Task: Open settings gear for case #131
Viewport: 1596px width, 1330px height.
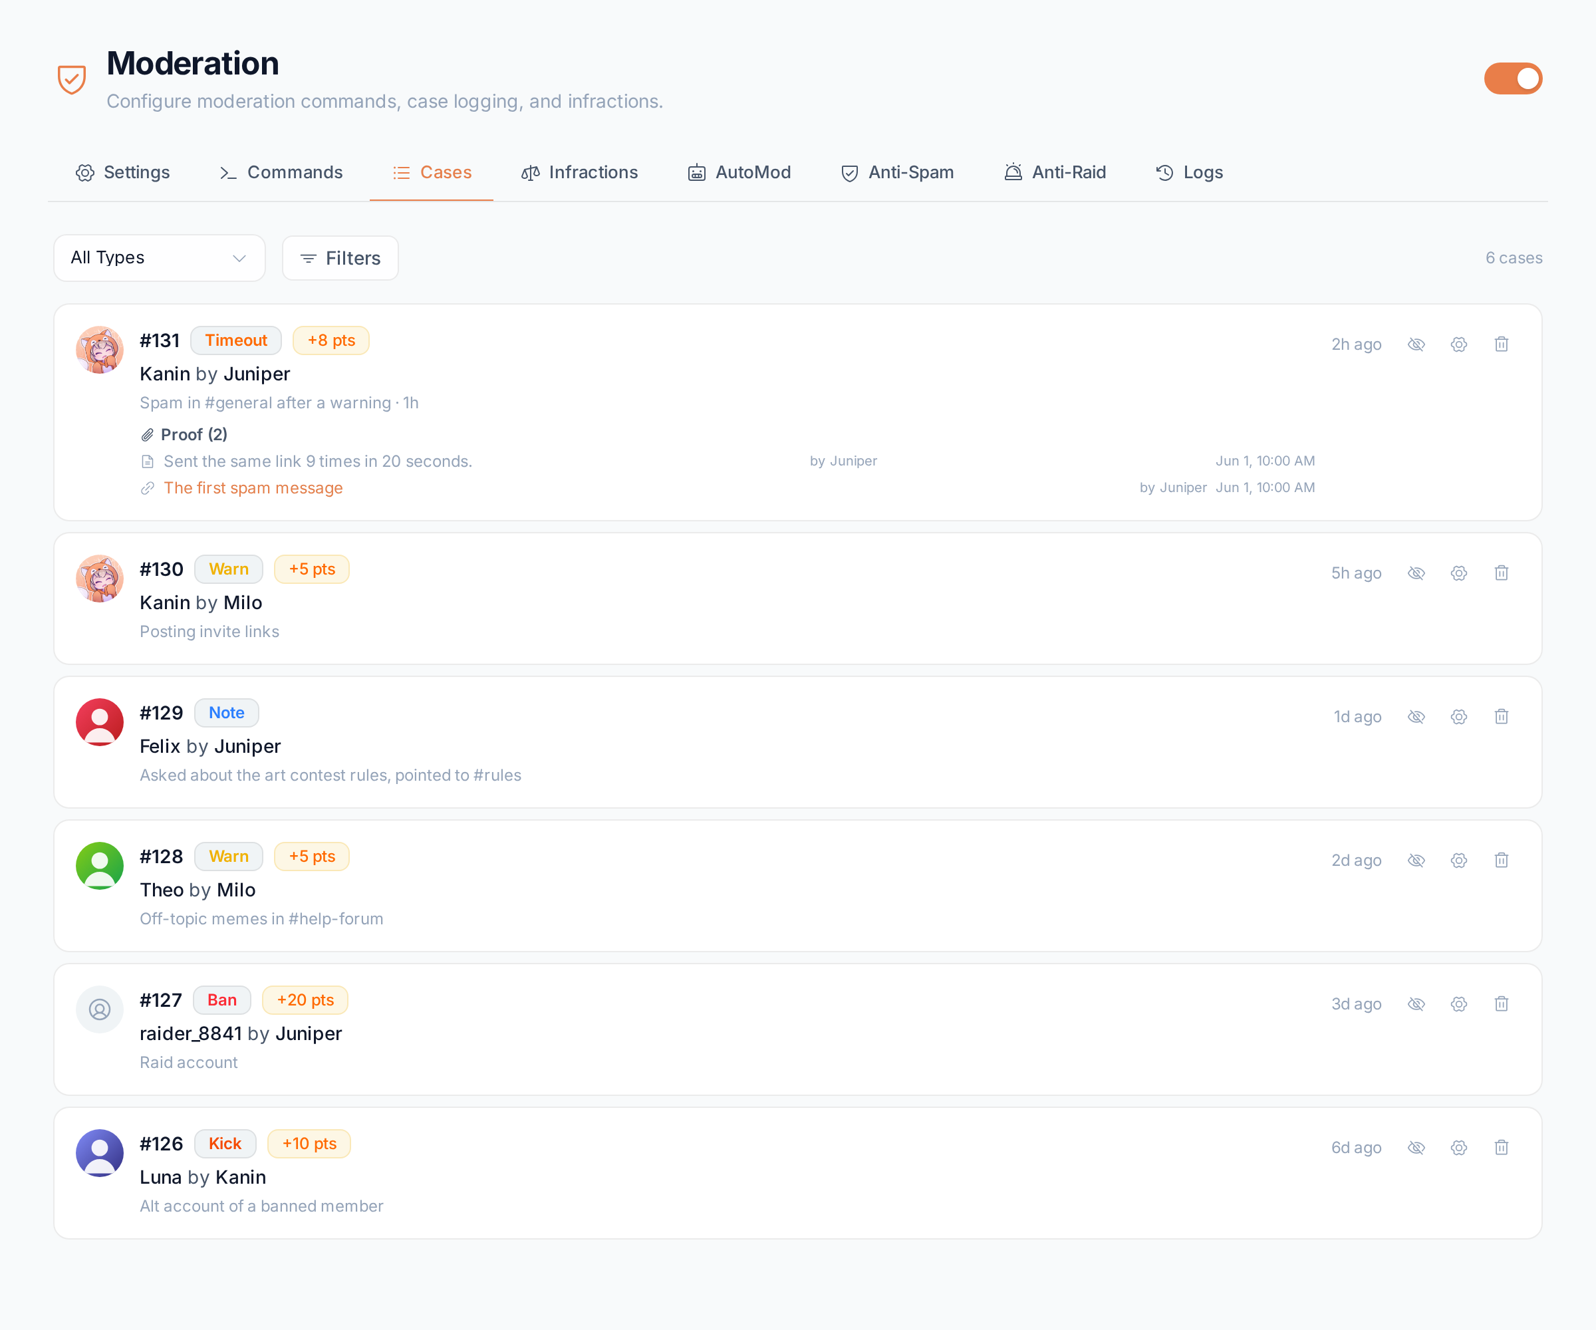Action: 1458,344
